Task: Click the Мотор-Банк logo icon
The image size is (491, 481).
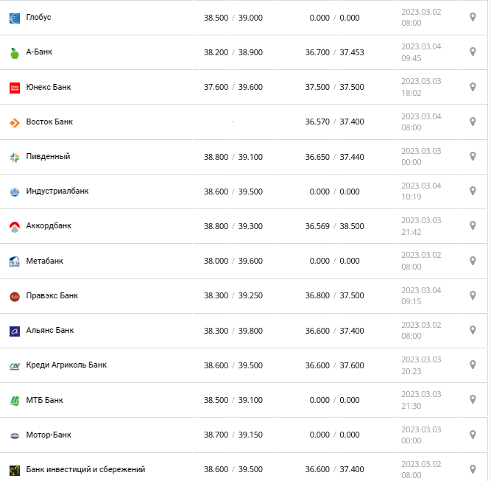Action: [x=15, y=435]
